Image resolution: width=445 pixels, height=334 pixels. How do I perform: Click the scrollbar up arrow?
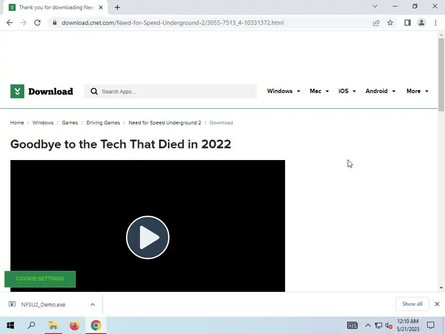point(441,35)
